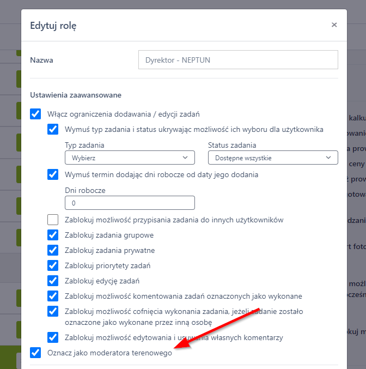Toggle Wymuś typ zadania i status checkbox
The image size is (366, 369).
tap(53, 130)
